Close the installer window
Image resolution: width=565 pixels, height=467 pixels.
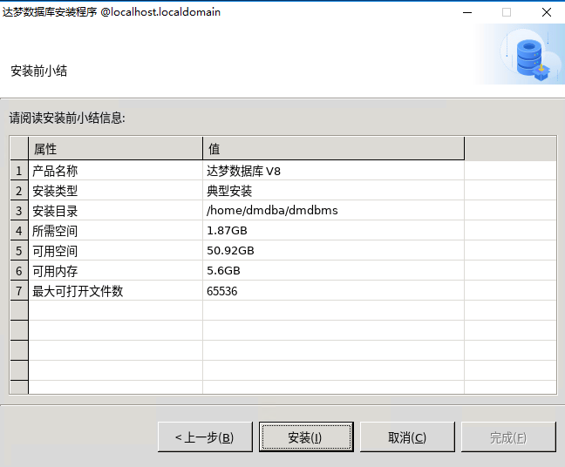tap(546, 12)
